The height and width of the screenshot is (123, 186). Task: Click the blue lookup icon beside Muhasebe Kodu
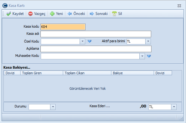pos(149,56)
